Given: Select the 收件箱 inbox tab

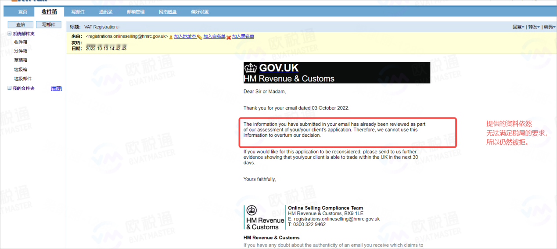Looking at the screenshot, I should click(49, 12).
